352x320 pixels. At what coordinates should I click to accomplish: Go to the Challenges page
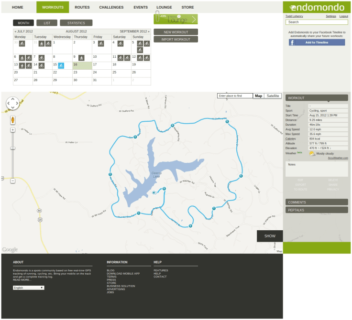111,7
